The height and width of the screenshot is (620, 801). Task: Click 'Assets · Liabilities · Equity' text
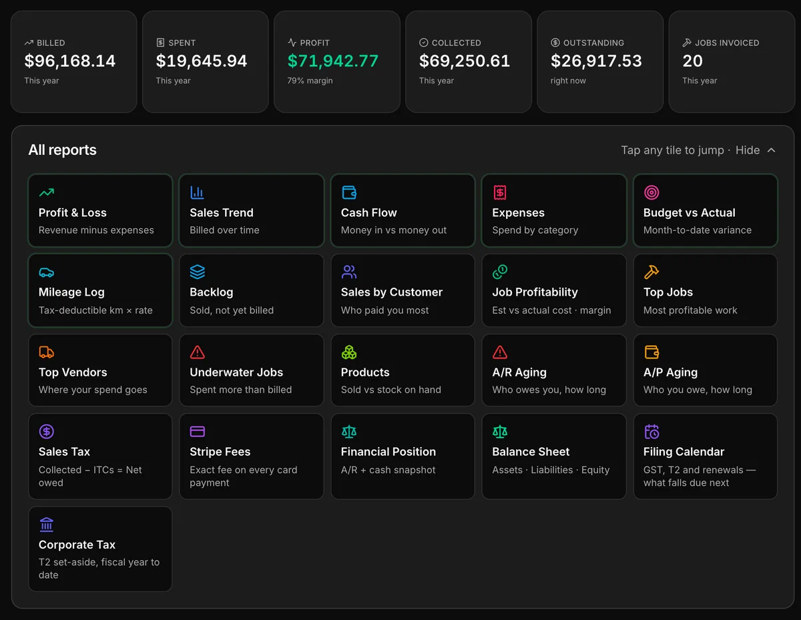pyautogui.click(x=551, y=470)
